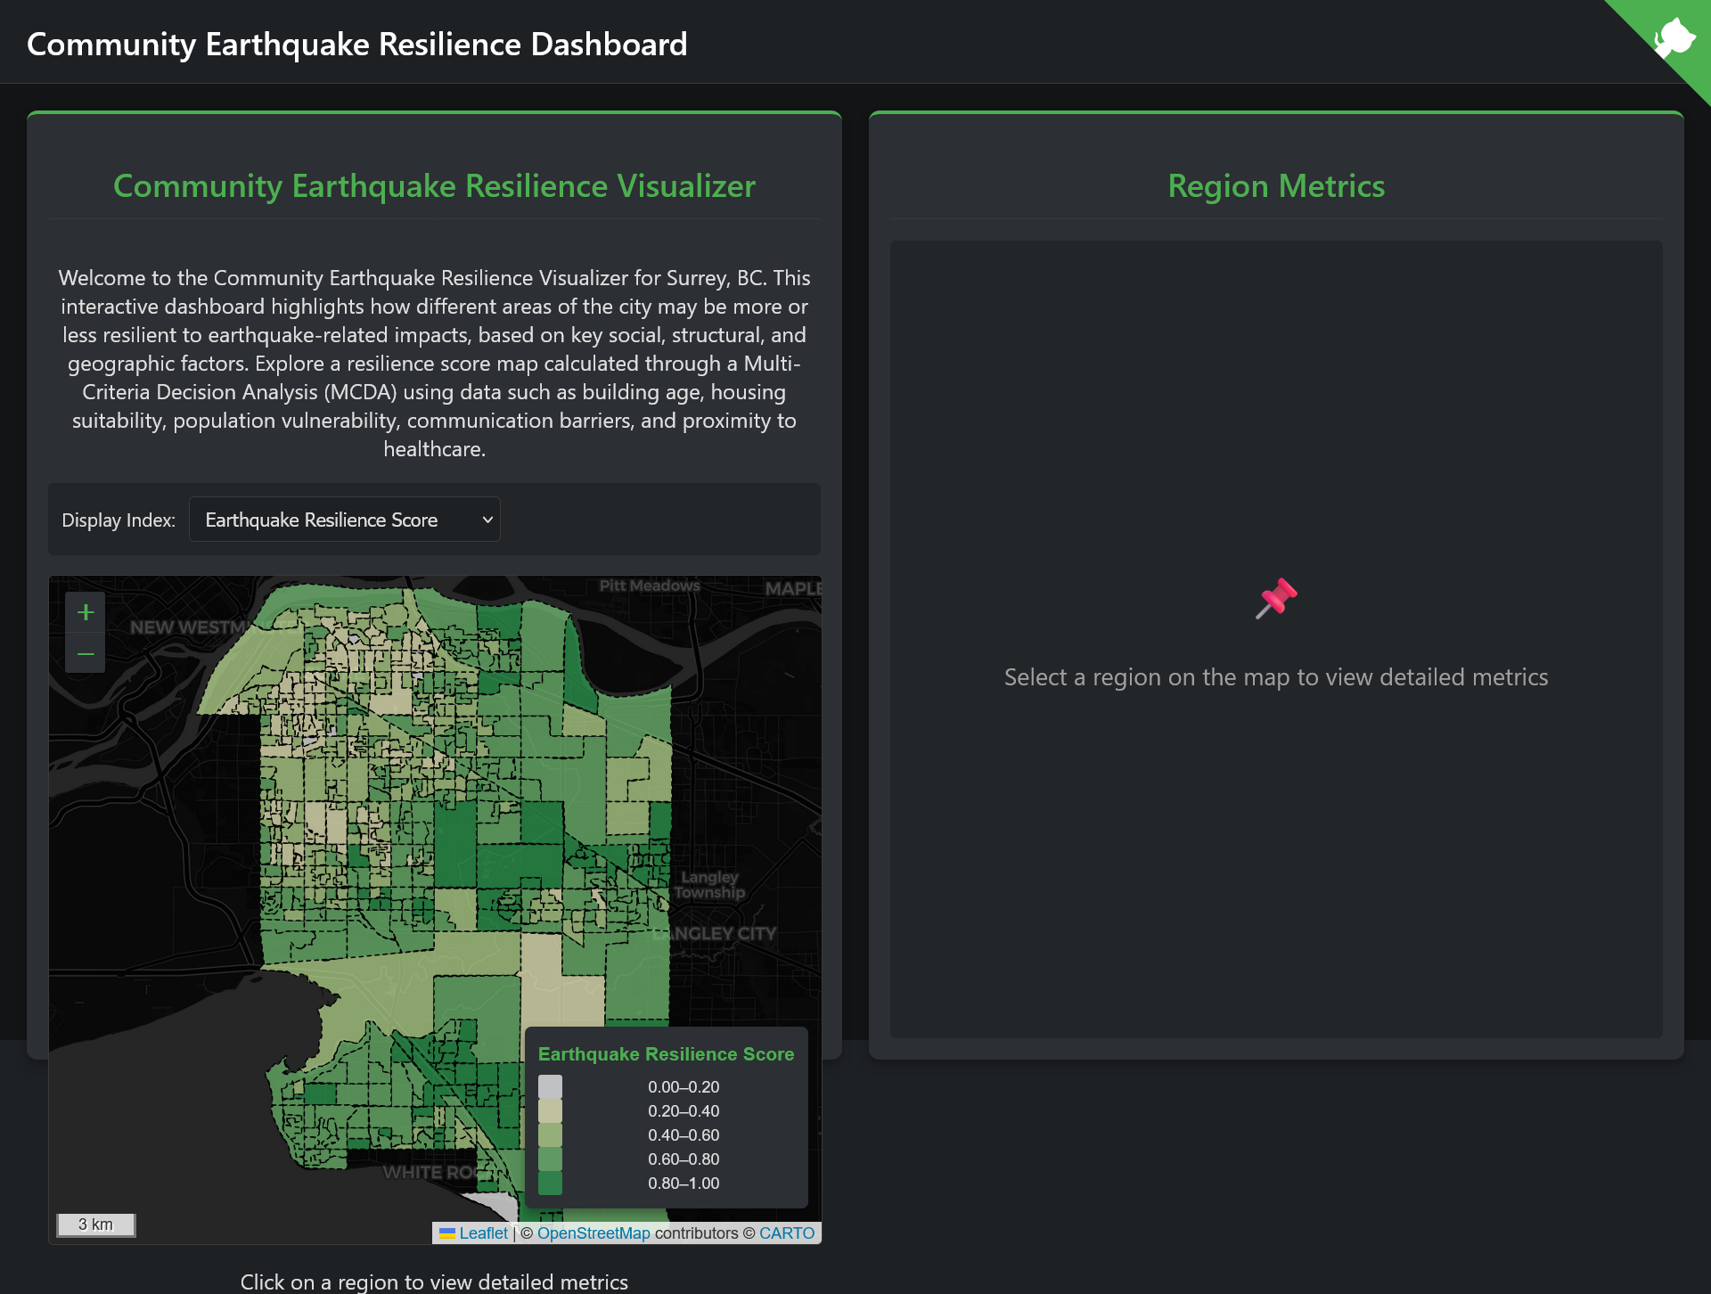Zoom out on the map
1711x1294 pixels.
pos(86,653)
